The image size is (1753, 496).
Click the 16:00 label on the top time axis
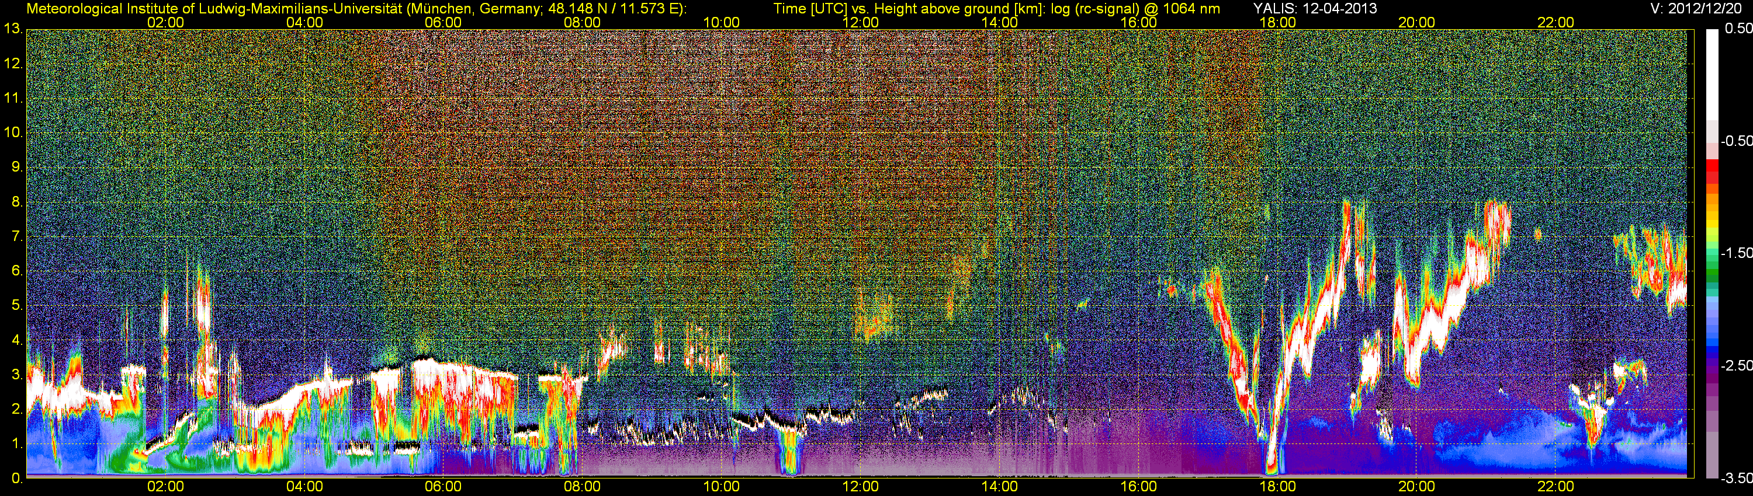(1138, 22)
